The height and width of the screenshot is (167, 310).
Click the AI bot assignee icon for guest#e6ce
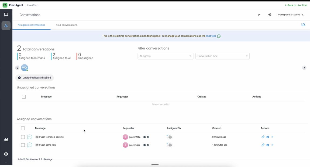point(170,145)
